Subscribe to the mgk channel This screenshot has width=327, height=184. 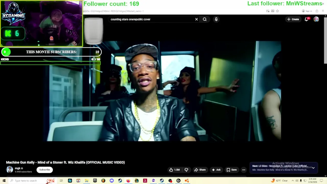(x=44, y=170)
